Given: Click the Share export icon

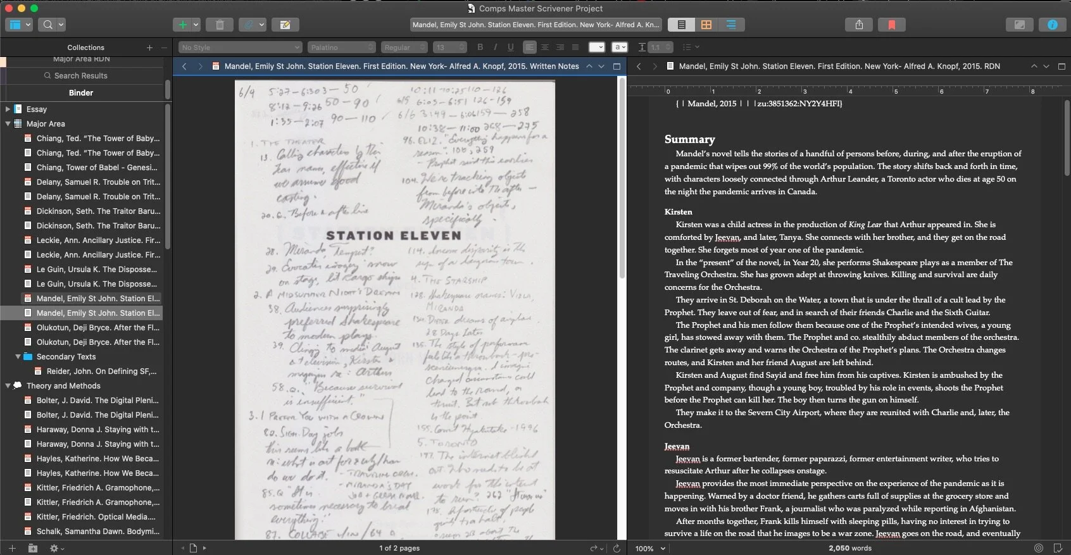Looking at the screenshot, I should pos(859,25).
